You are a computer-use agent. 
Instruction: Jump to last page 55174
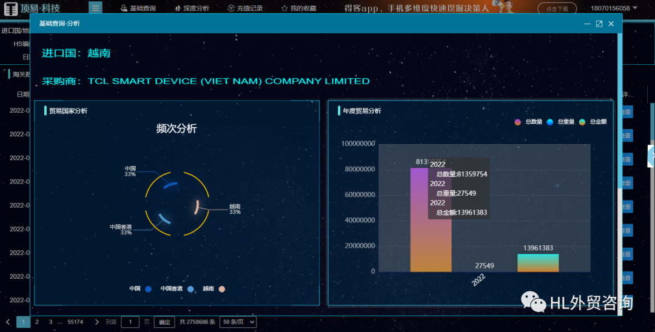75,322
